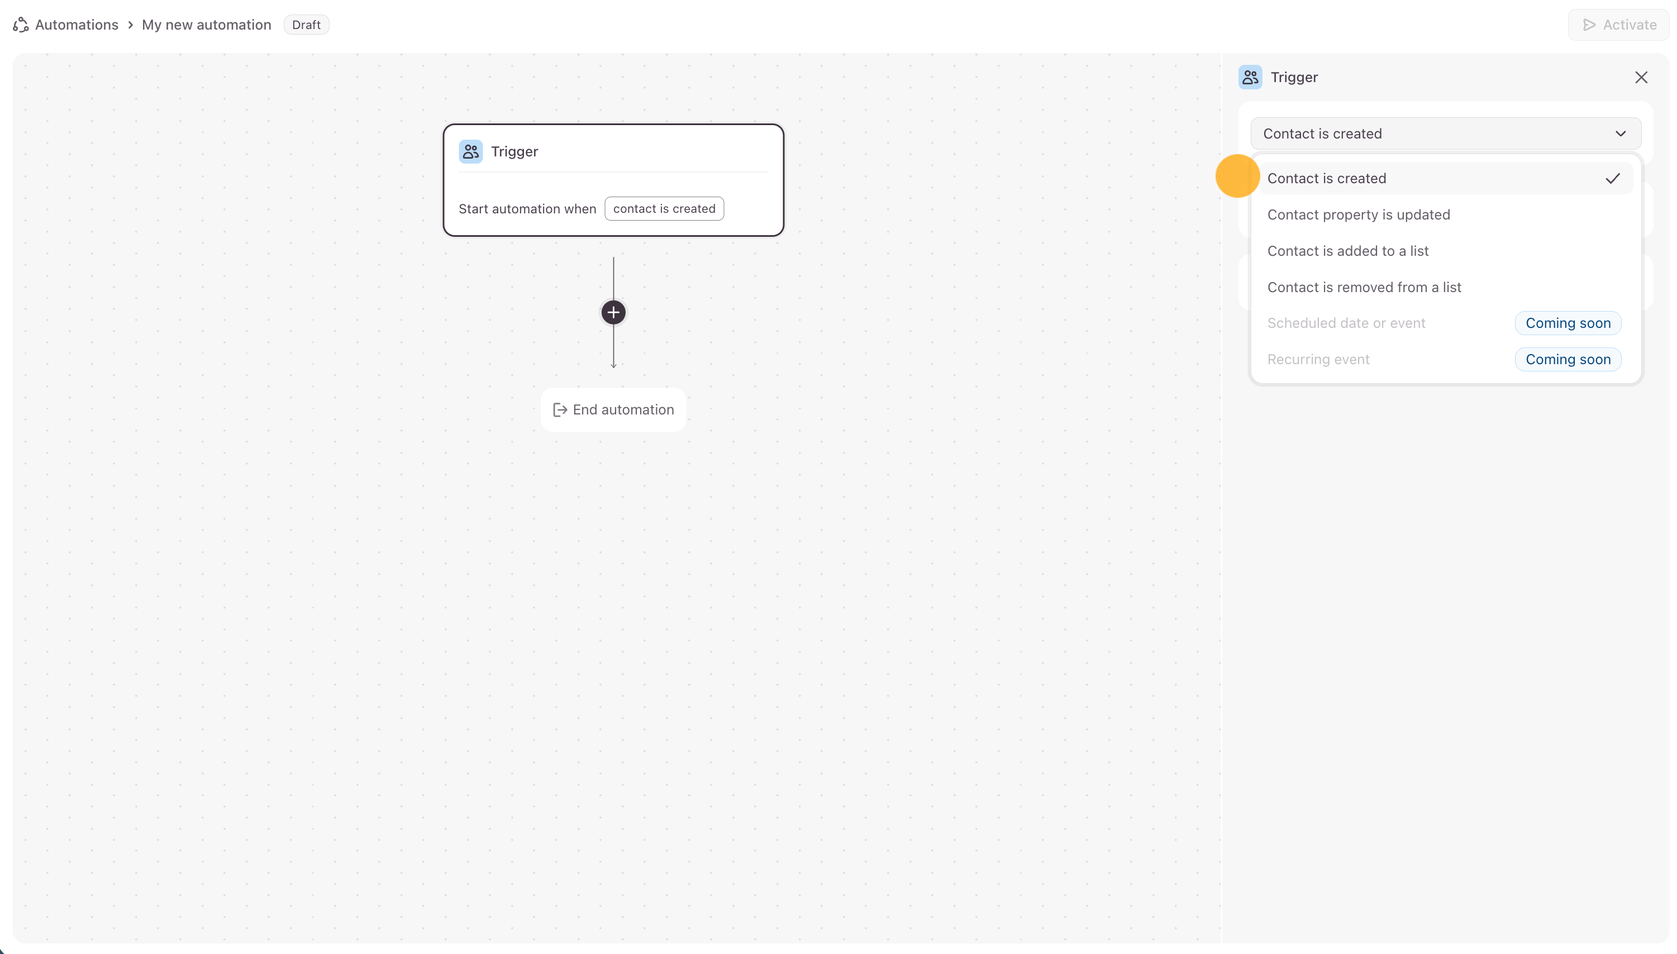Choose Contact is removed from a list
1677x954 pixels.
(x=1364, y=287)
